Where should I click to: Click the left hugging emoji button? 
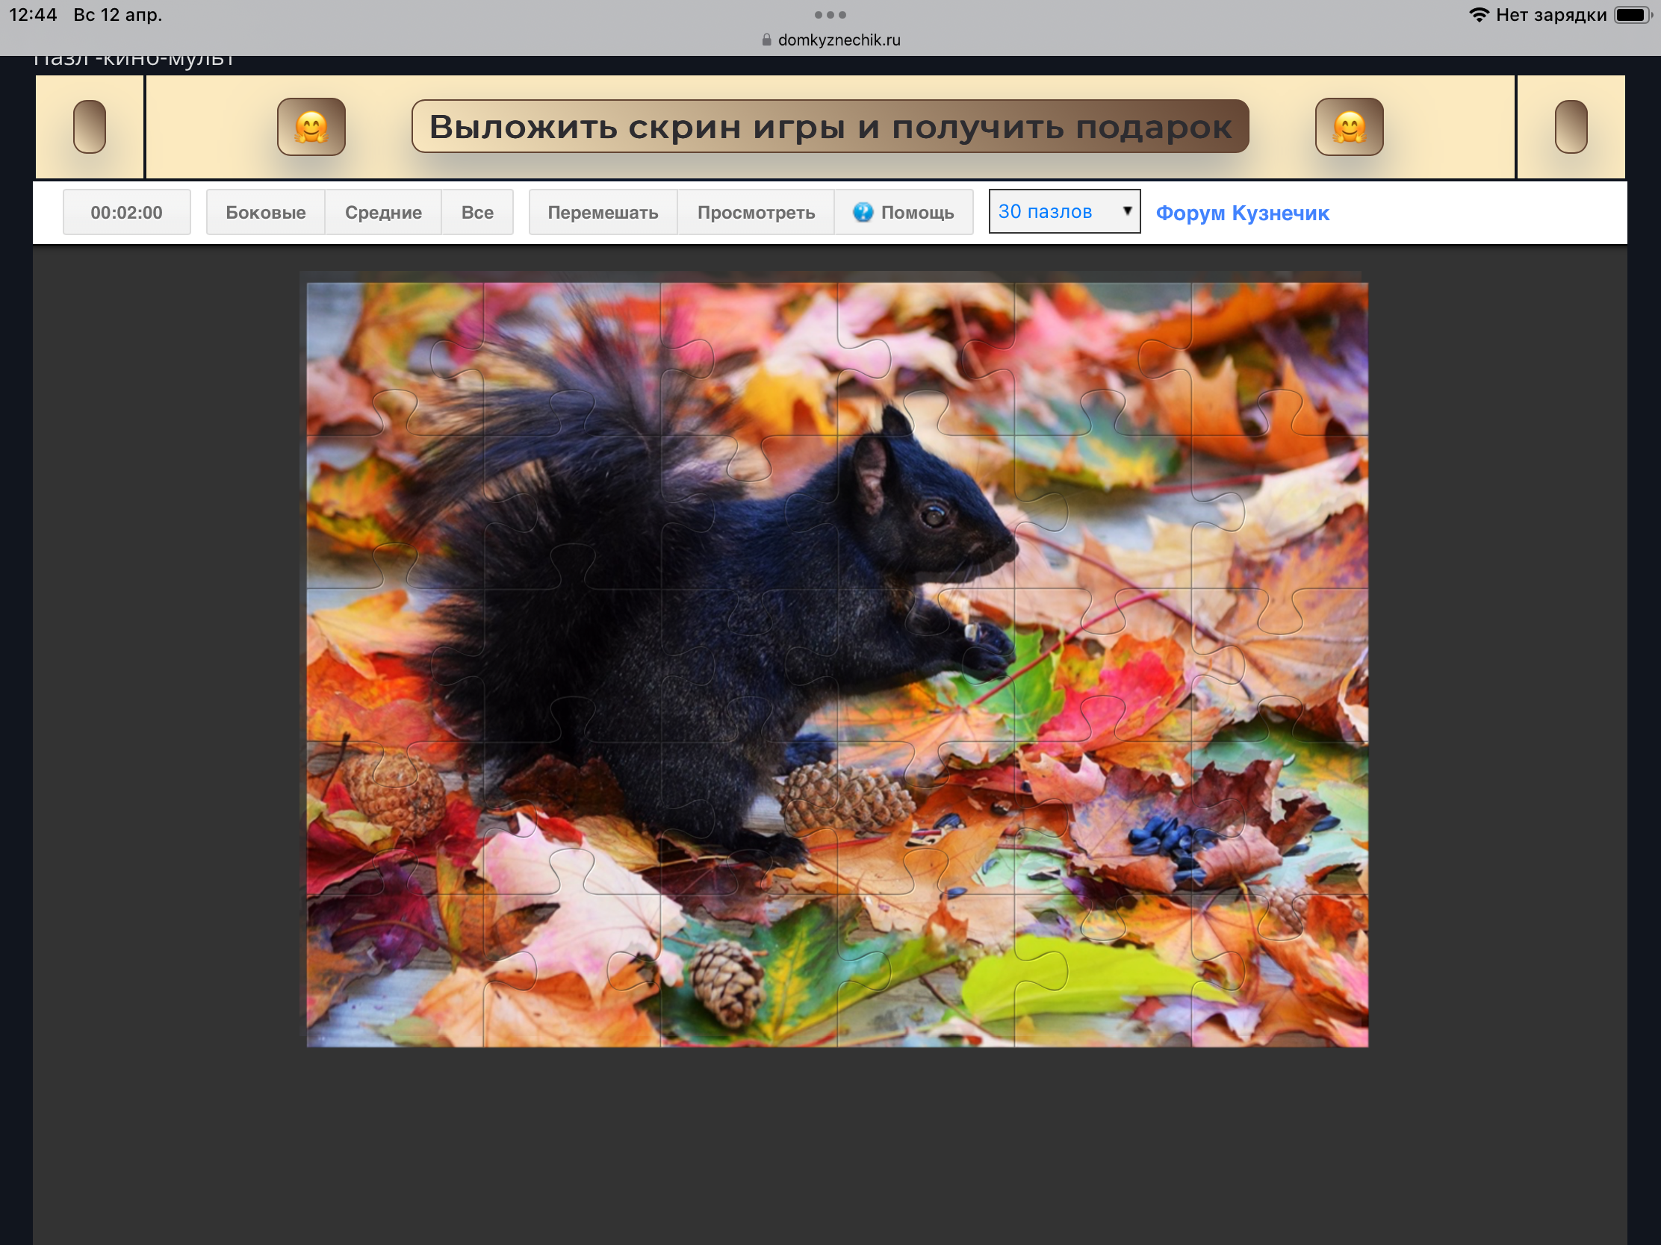point(311,127)
